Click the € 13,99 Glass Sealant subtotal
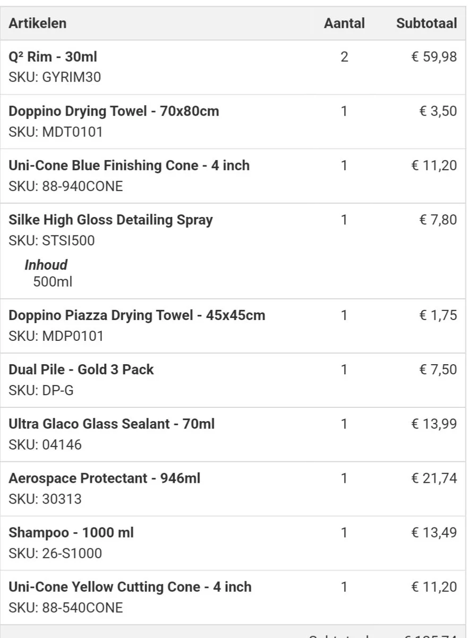471x638 pixels. pyautogui.click(x=434, y=424)
